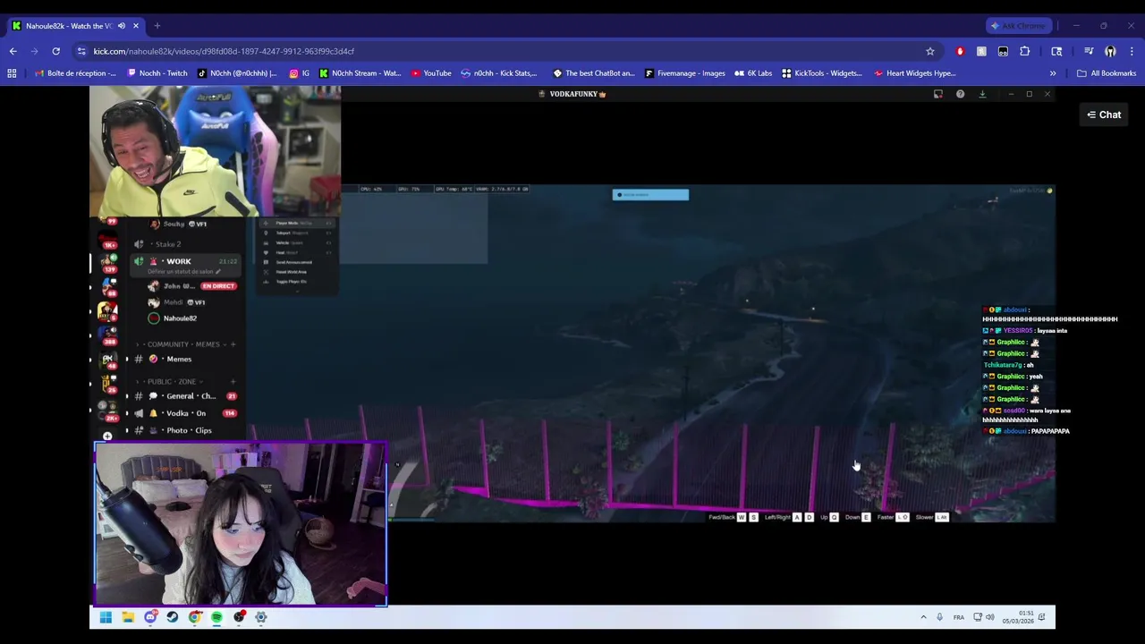This screenshot has height=644, width=1145.
Task: Open the help icon in stream window header
Action: tap(960, 94)
